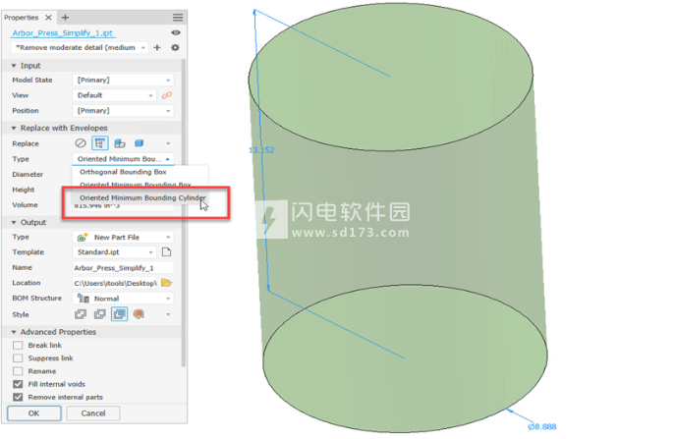Choose Orthogonal Bounding Box option

click(123, 172)
